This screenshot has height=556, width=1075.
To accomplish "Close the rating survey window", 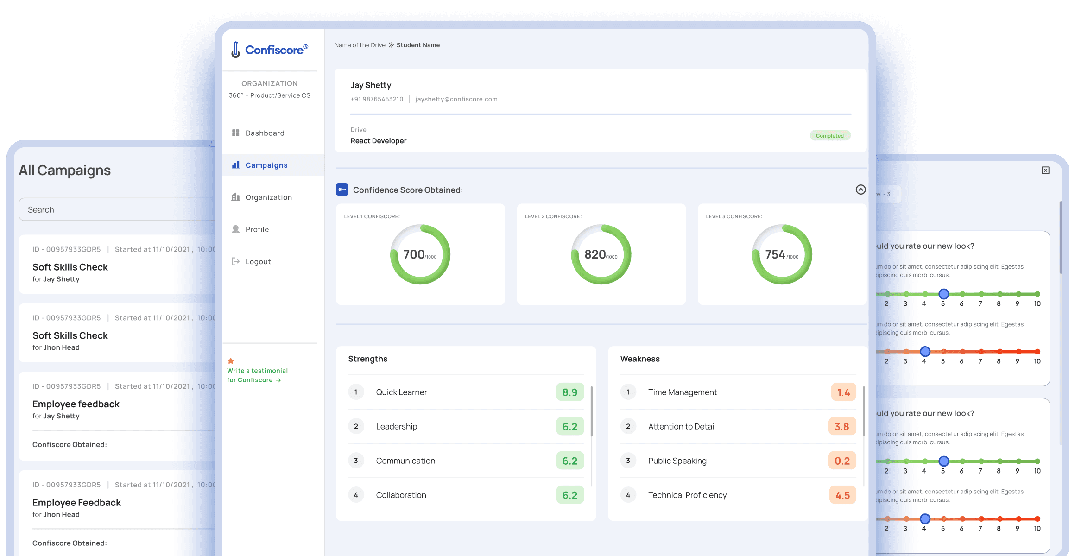I will [x=1046, y=171].
